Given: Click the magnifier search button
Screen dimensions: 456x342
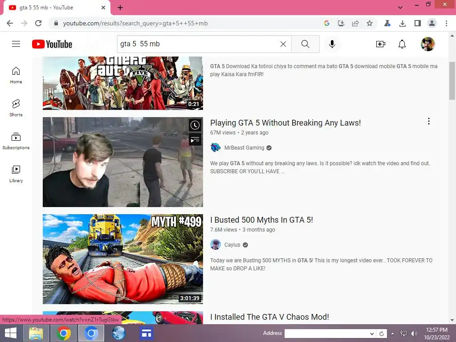Looking at the screenshot, I should click(305, 44).
